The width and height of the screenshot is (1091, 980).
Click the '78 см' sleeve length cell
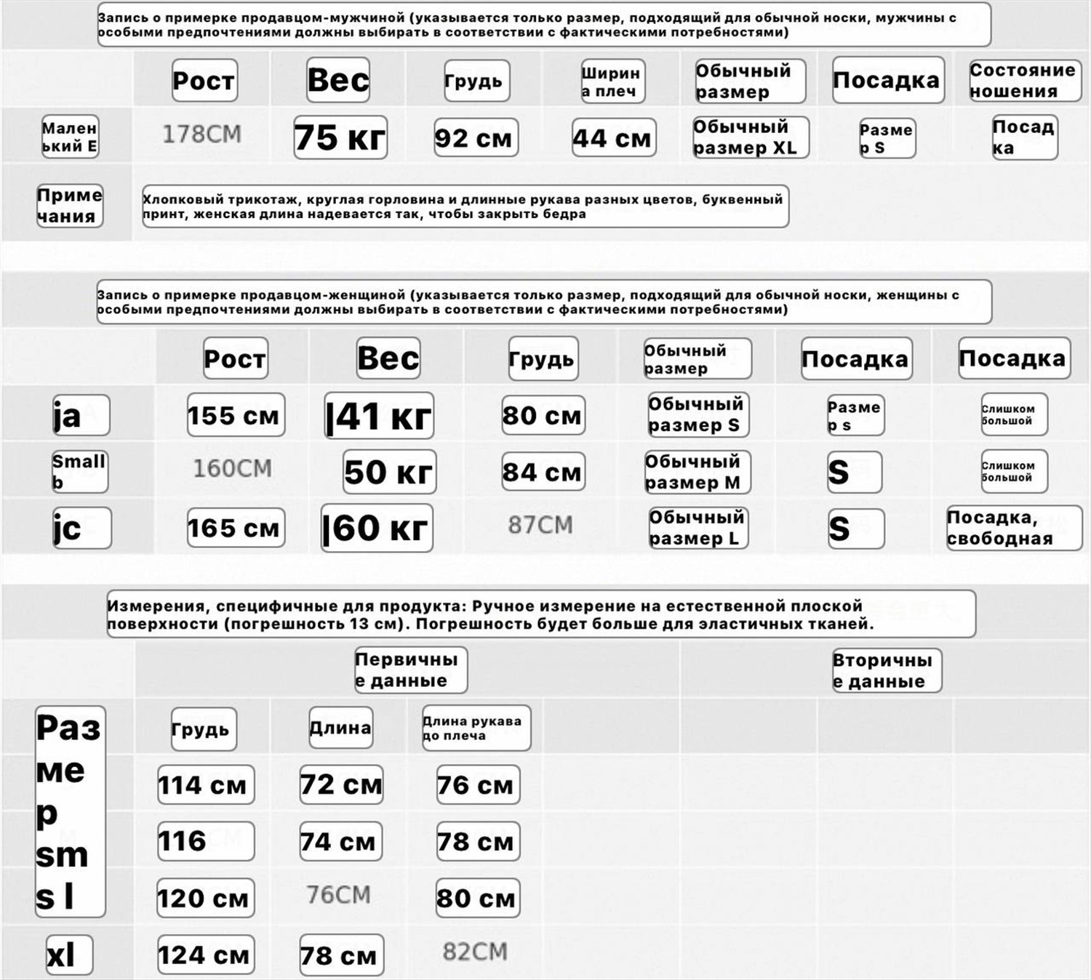(478, 841)
